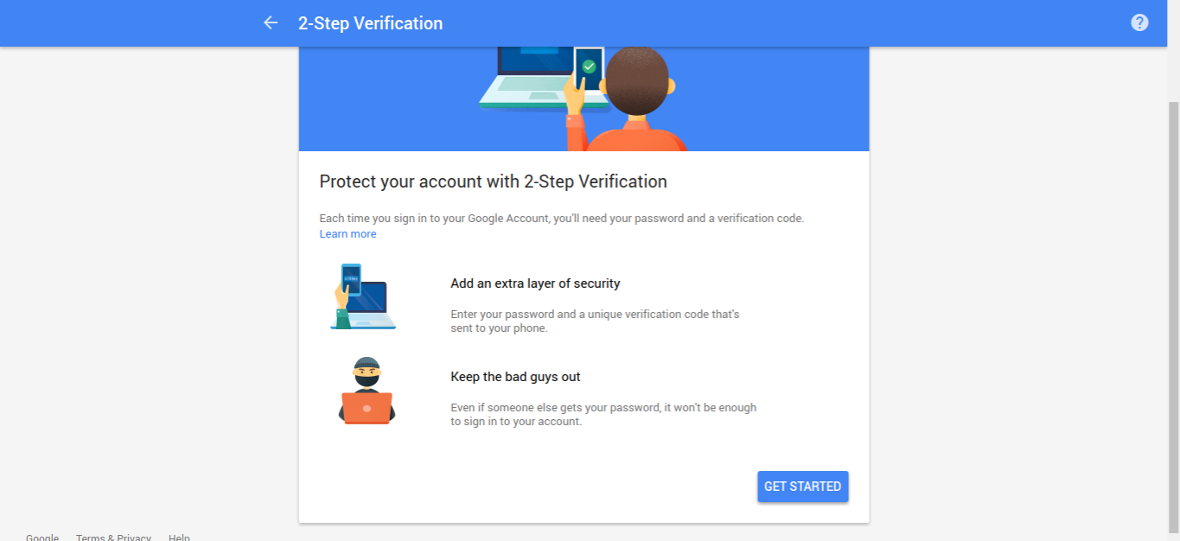Open the Google footer link
This screenshot has width=1180, height=541.
(x=42, y=537)
